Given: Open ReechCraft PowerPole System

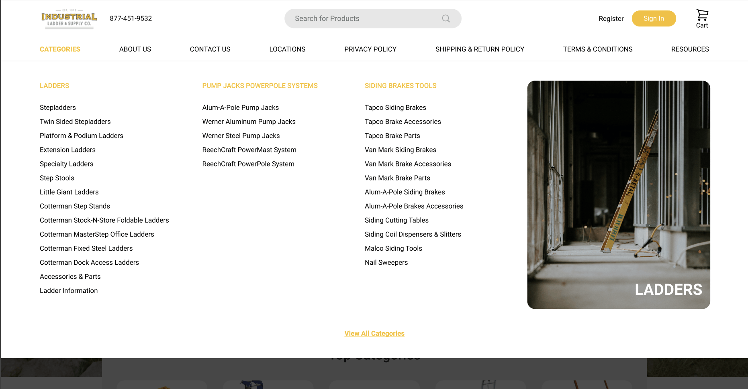Looking at the screenshot, I should (248, 164).
